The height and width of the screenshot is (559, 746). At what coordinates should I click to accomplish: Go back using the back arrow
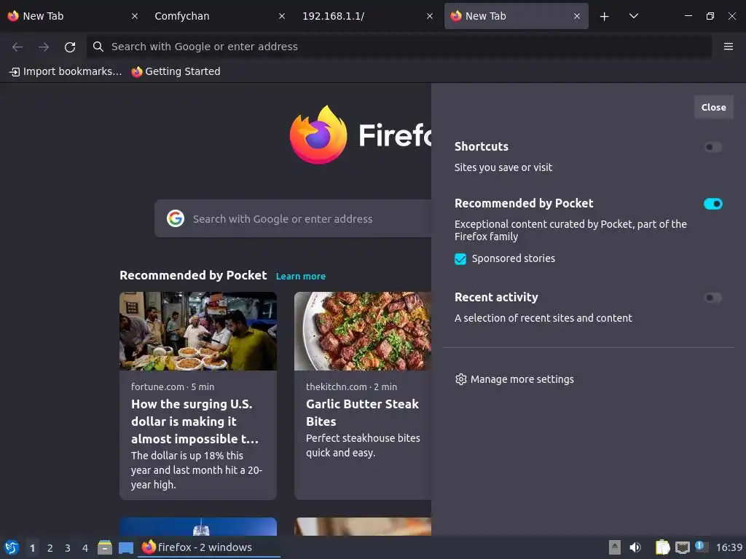[17, 47]
